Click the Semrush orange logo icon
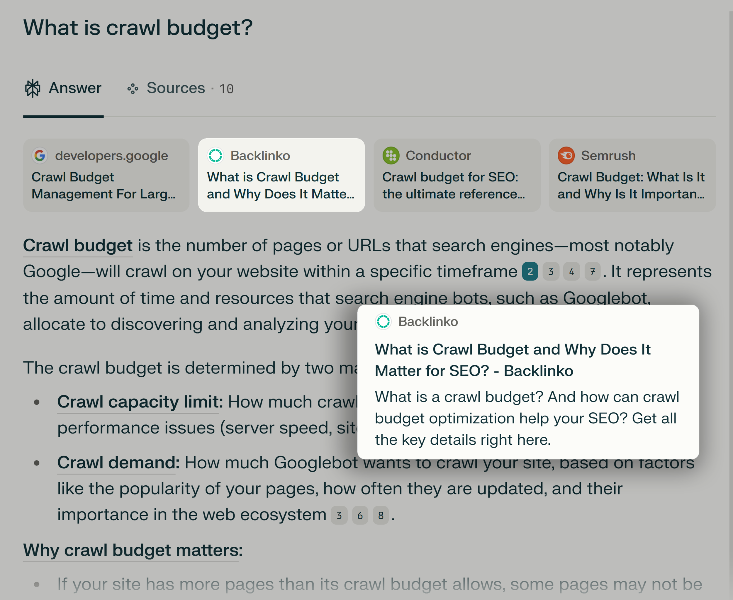Viewport: 733px width, 600px height. [566, 156]
